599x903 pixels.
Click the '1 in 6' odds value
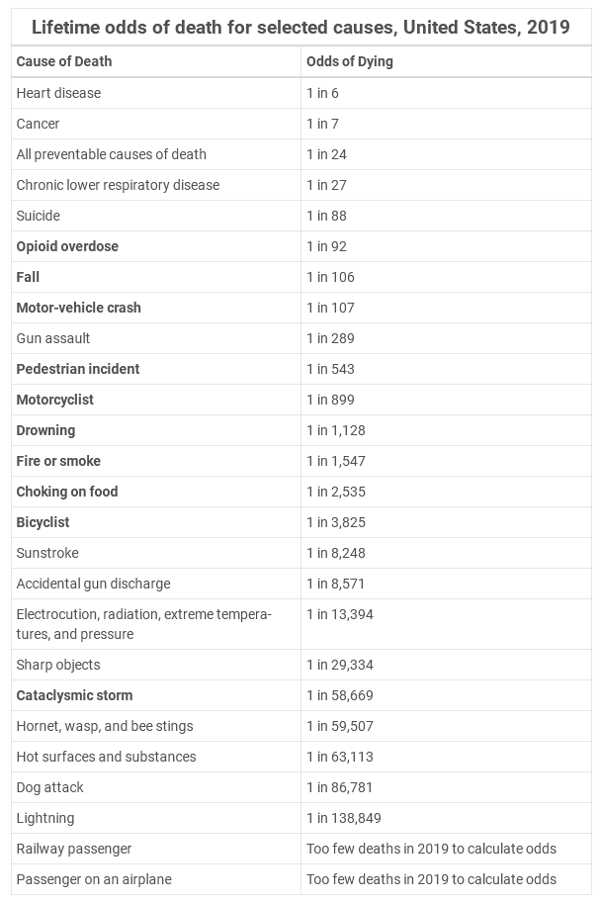(322, 93)
